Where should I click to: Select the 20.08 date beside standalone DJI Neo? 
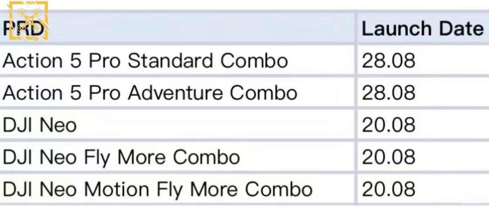[x=388, y=125]
